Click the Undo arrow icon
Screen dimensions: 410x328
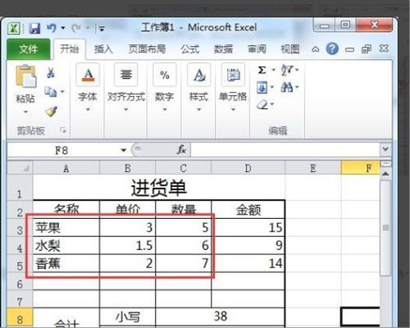(51, 28)
